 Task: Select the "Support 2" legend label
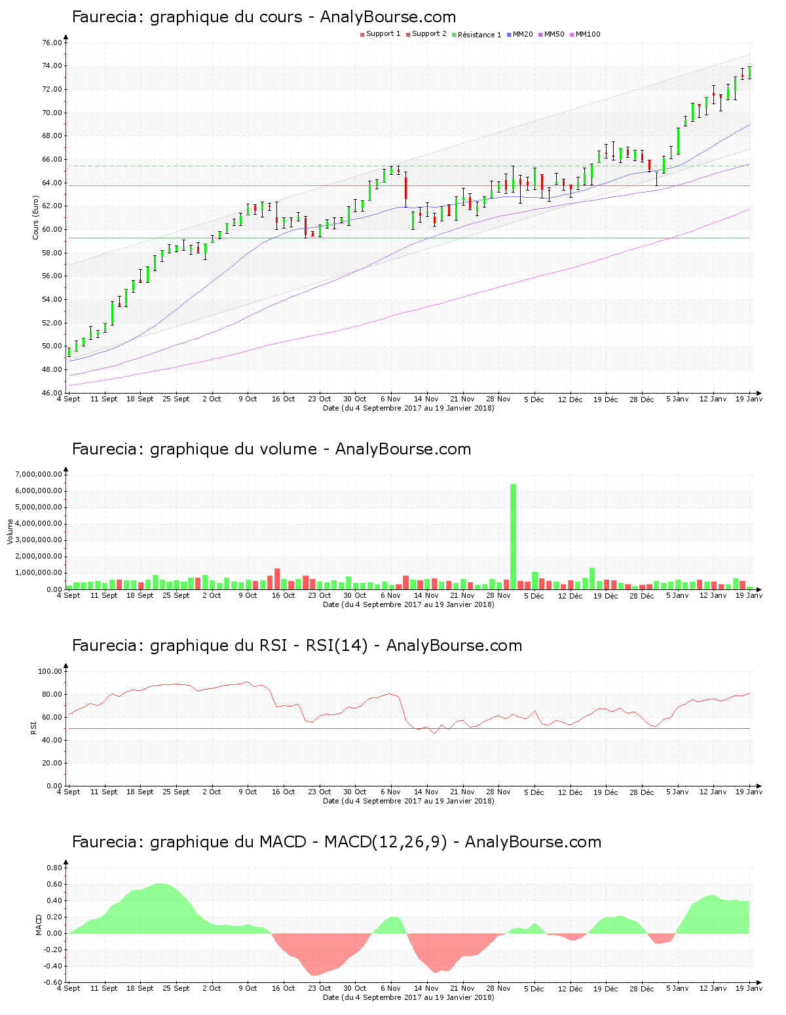429,34
